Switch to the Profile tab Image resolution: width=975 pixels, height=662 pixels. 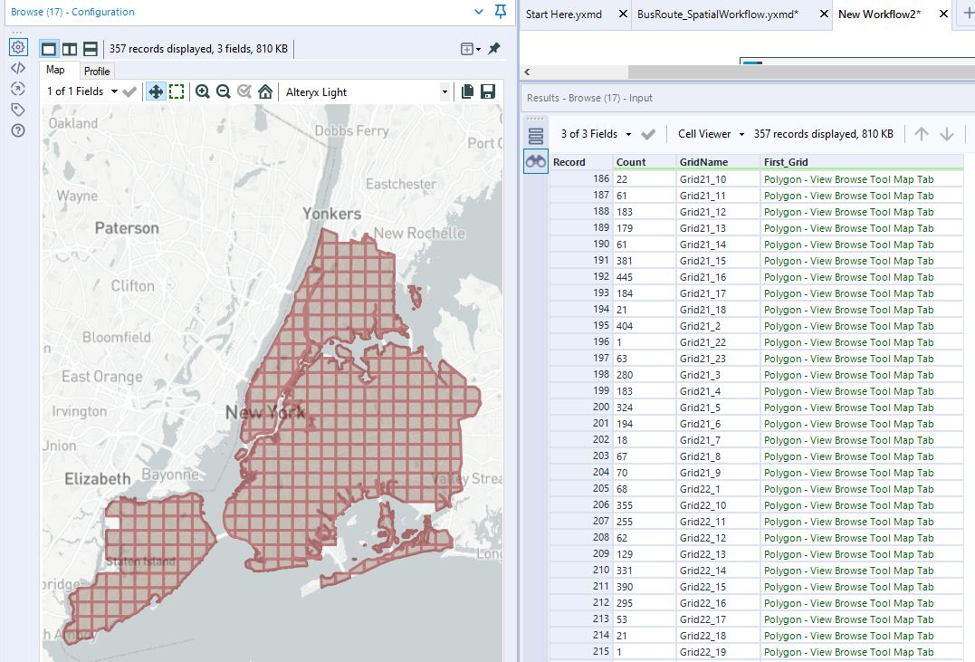[97, 71]
